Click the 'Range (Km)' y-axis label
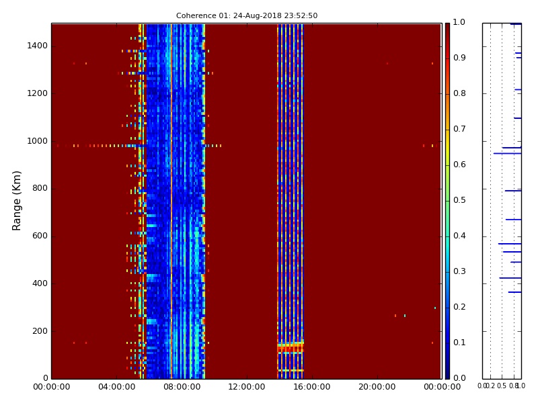The image size is (538, 403). click(x=16, y=201)
